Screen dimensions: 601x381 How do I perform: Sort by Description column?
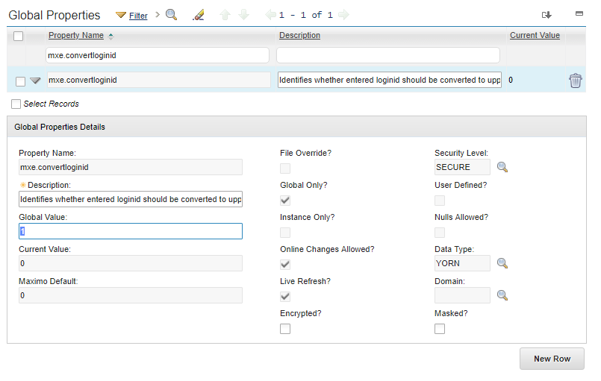coord(299,35)
